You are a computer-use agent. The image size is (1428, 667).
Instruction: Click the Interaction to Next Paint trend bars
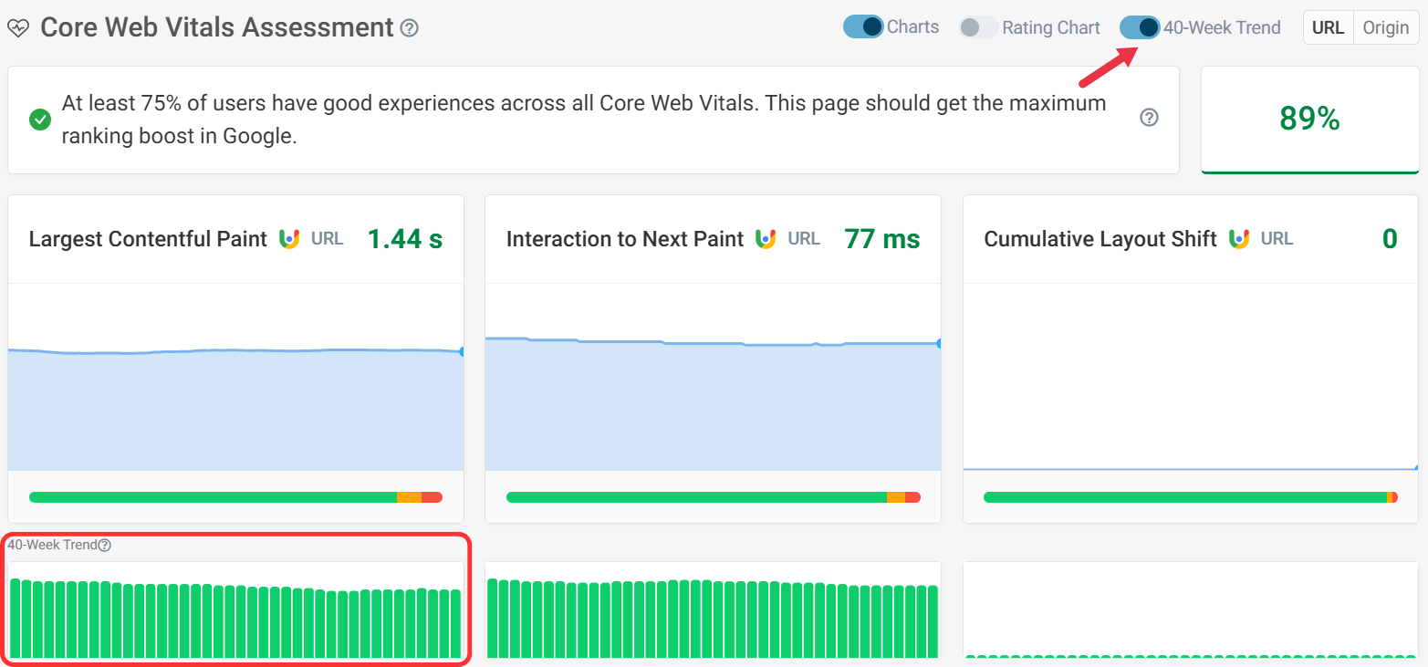click(713, 618)
